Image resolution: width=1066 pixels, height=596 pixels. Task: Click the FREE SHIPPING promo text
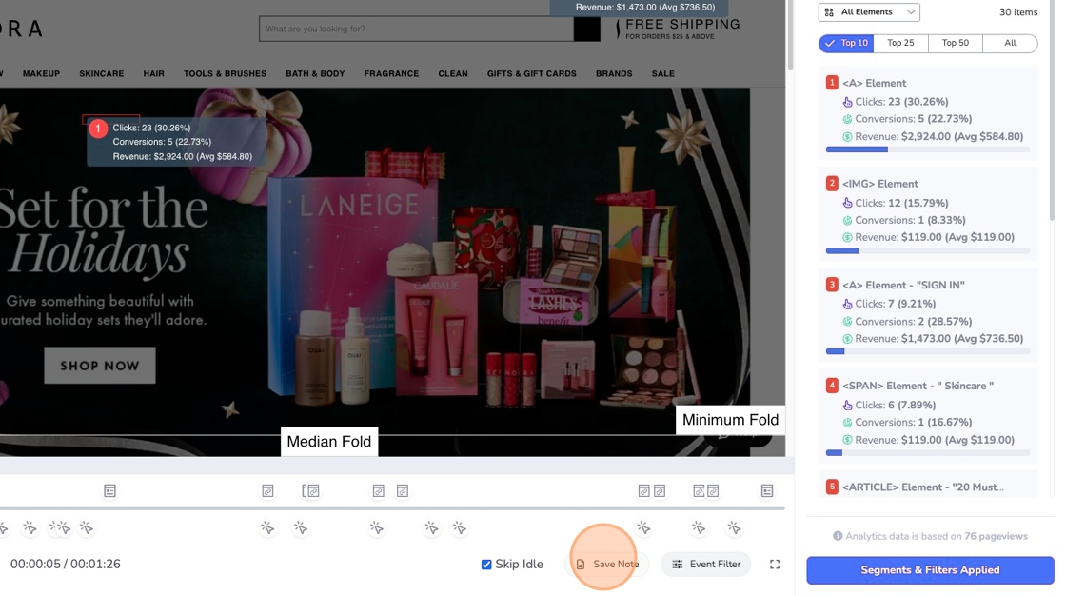click(682, 25)
